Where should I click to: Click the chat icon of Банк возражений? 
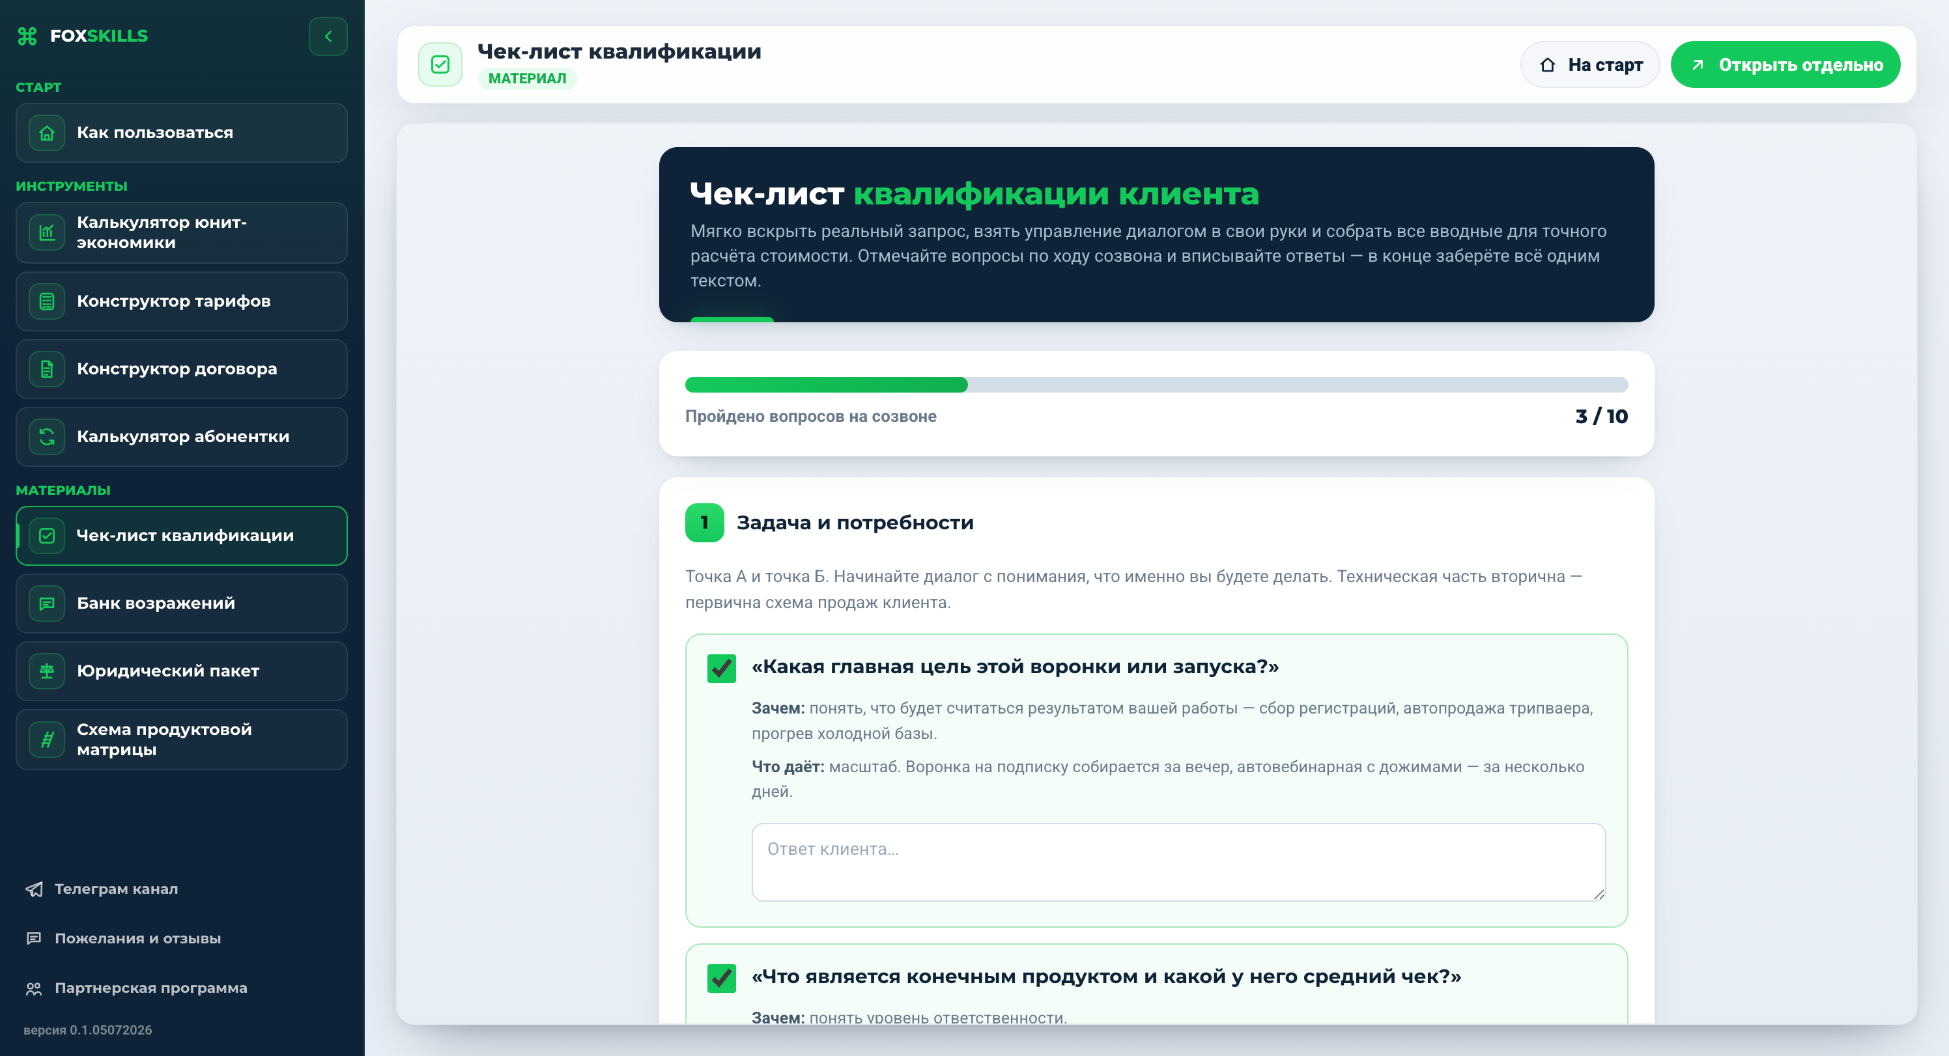(x=47, y=604)
